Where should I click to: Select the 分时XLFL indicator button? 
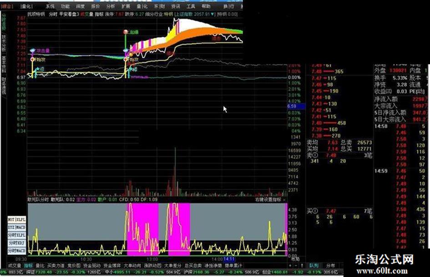17,235
